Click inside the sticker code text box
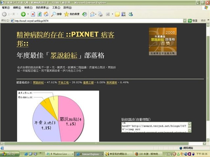The width and height of the screenshot is (210, 157). [155, 127]
